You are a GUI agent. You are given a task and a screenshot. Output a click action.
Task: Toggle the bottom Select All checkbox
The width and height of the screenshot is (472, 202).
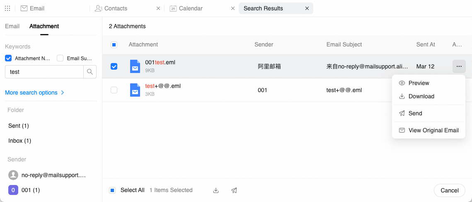coord(112,190)
